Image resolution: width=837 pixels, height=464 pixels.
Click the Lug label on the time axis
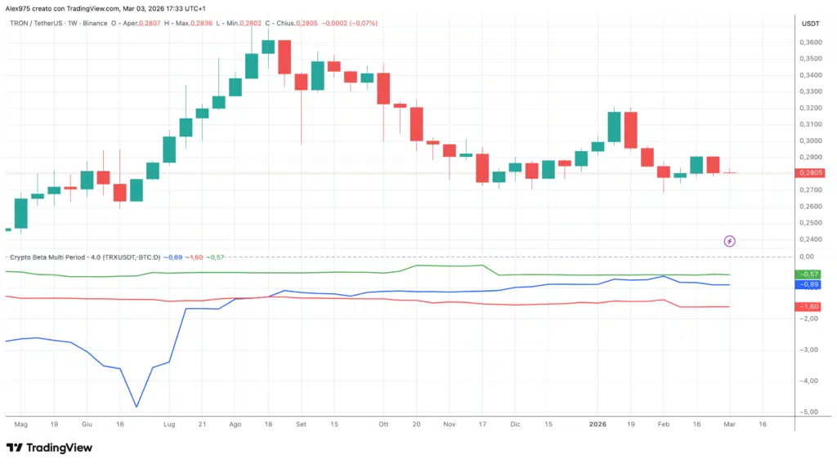tap(169, 425)
